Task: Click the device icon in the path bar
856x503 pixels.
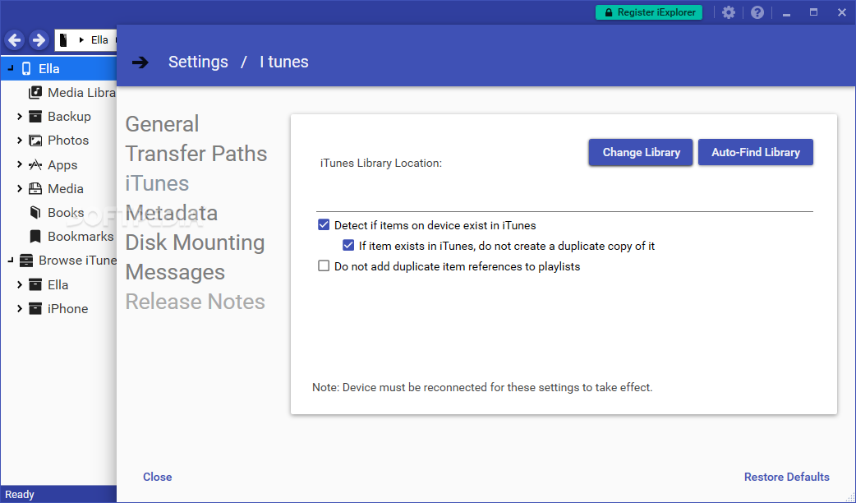Action: click(x=63, y=40)
